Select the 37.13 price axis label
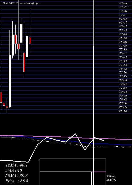The width and height of the screenshot is (132, 185). click(x=123, y=49)
